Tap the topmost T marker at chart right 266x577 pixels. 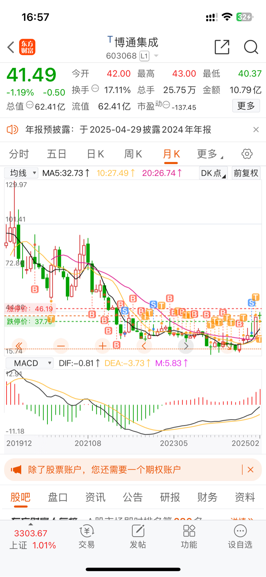click(x=256, y=297)
